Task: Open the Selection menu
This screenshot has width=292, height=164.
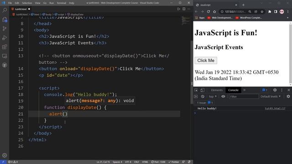Action: pyautogui.click(x=27, y=3)
